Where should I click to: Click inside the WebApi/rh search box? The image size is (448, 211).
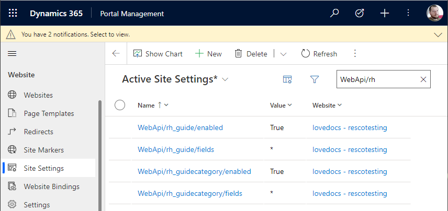coord(377,79)
